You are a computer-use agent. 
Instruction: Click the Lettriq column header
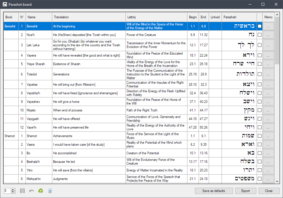tap(156, 17)
